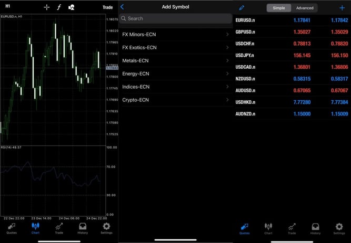Tap current price marker on chart axis
The width and height of the screenshot is (351, 243).
112,68
